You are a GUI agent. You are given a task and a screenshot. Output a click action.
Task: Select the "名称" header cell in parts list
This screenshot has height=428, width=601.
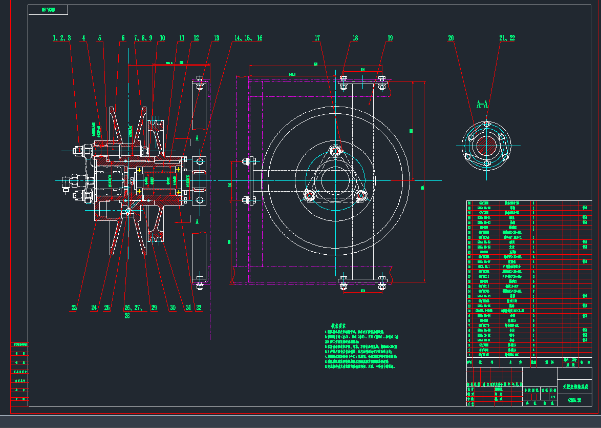point(515,362)
